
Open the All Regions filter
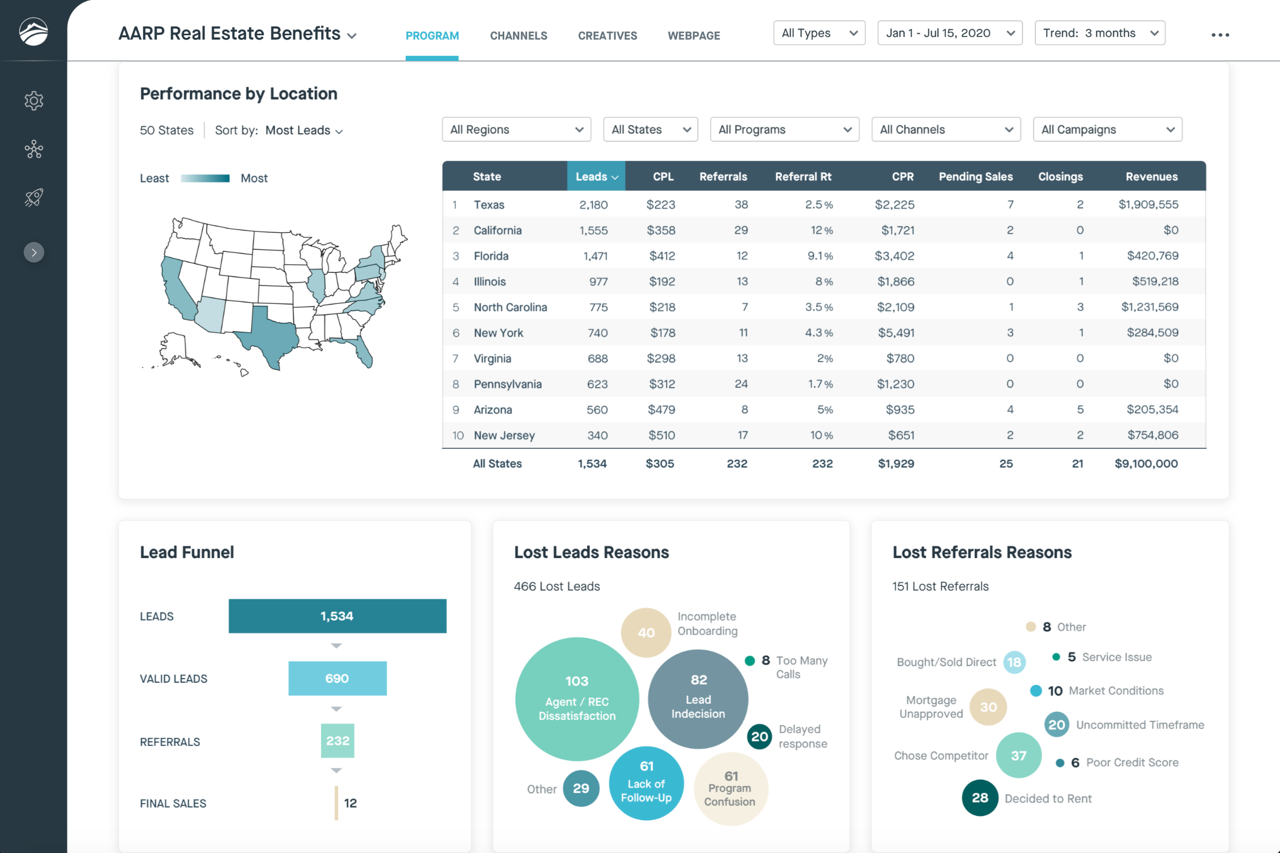tap(516, 130)
